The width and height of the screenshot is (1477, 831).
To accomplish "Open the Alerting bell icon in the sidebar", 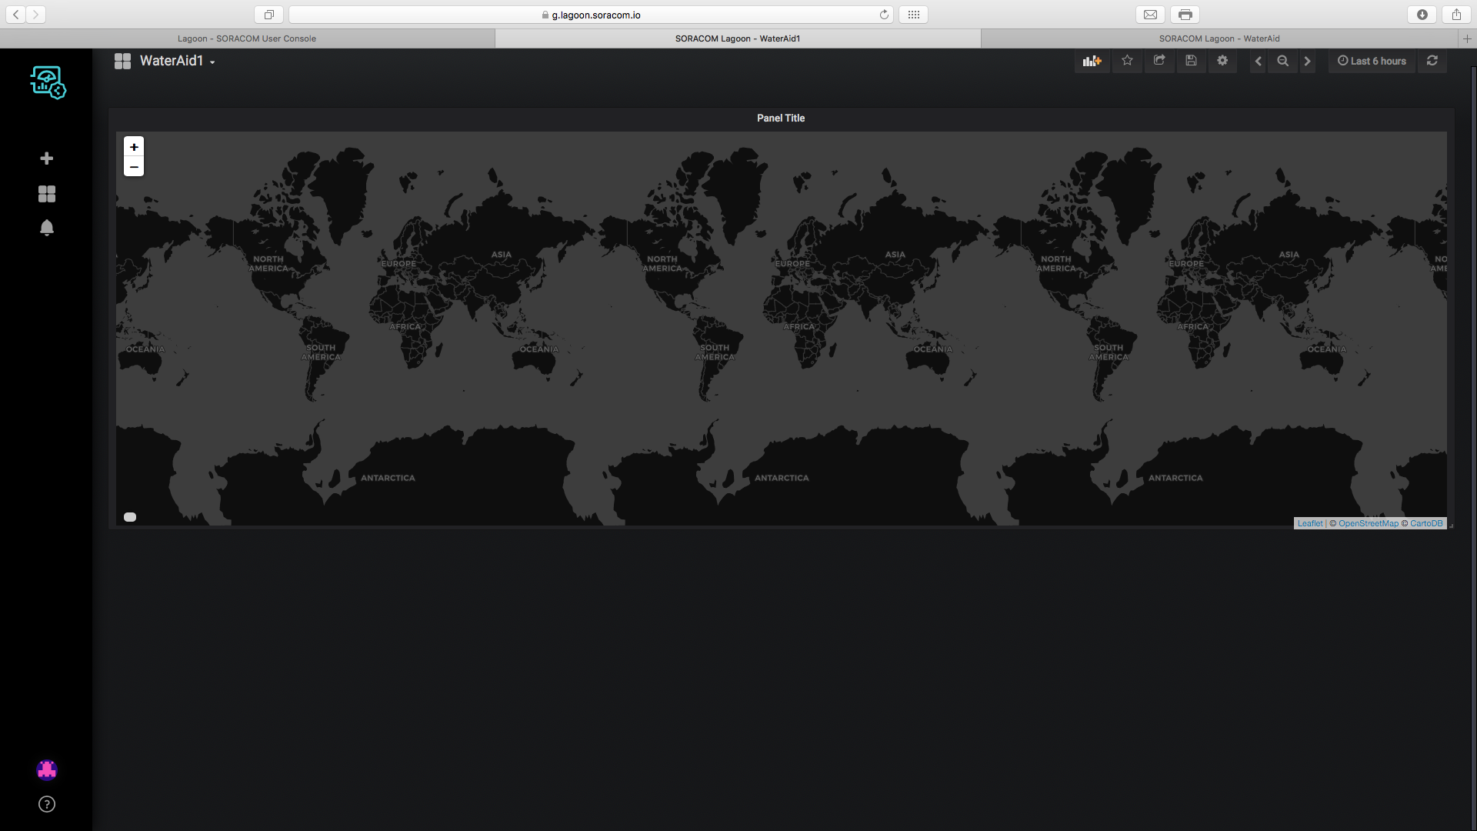I will (x=47, y=228).
